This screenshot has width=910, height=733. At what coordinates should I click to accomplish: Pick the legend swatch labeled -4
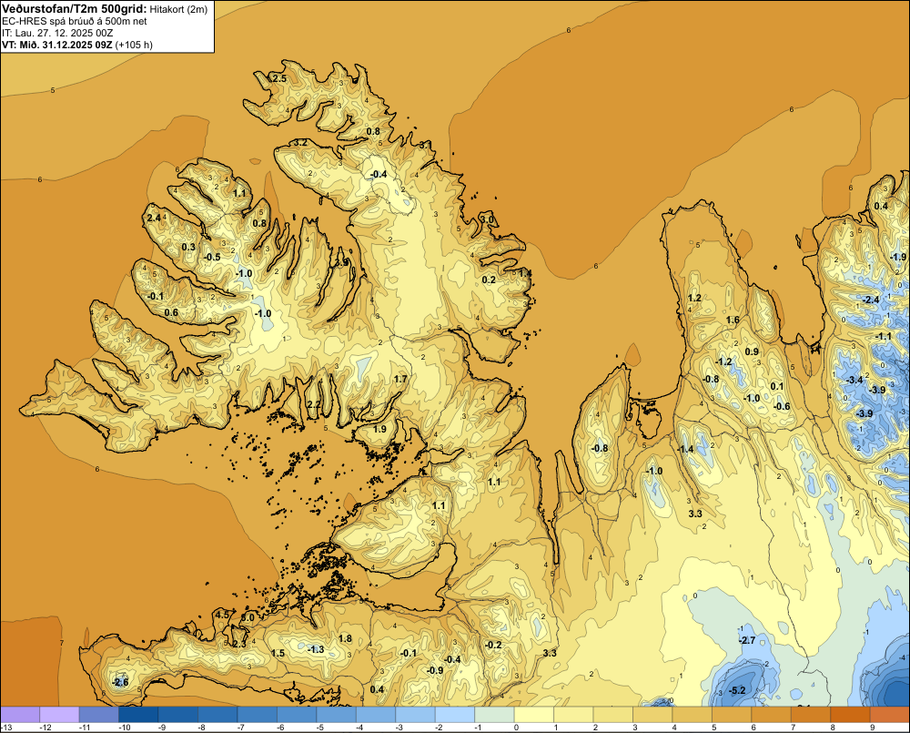point(376,714)
